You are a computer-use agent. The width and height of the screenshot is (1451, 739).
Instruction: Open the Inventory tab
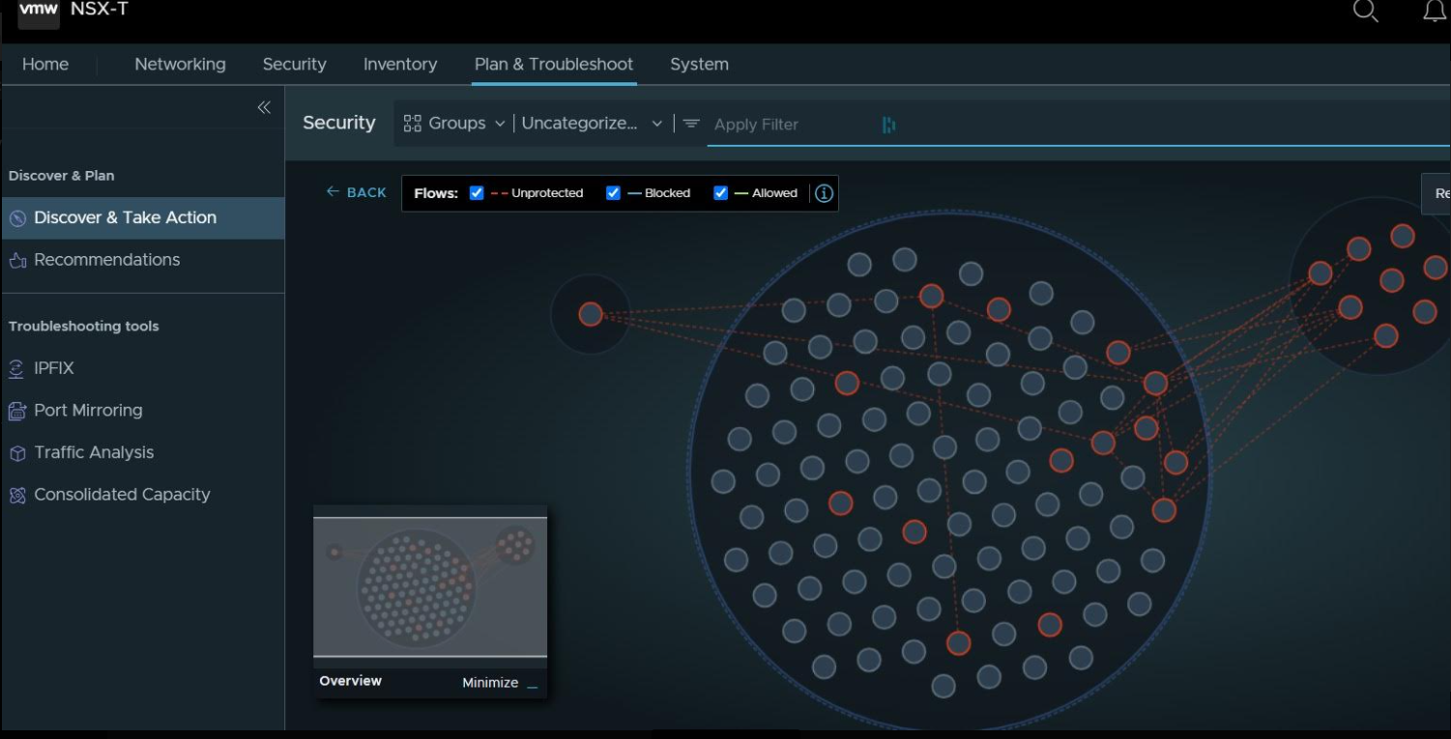[x=400, y=65]
